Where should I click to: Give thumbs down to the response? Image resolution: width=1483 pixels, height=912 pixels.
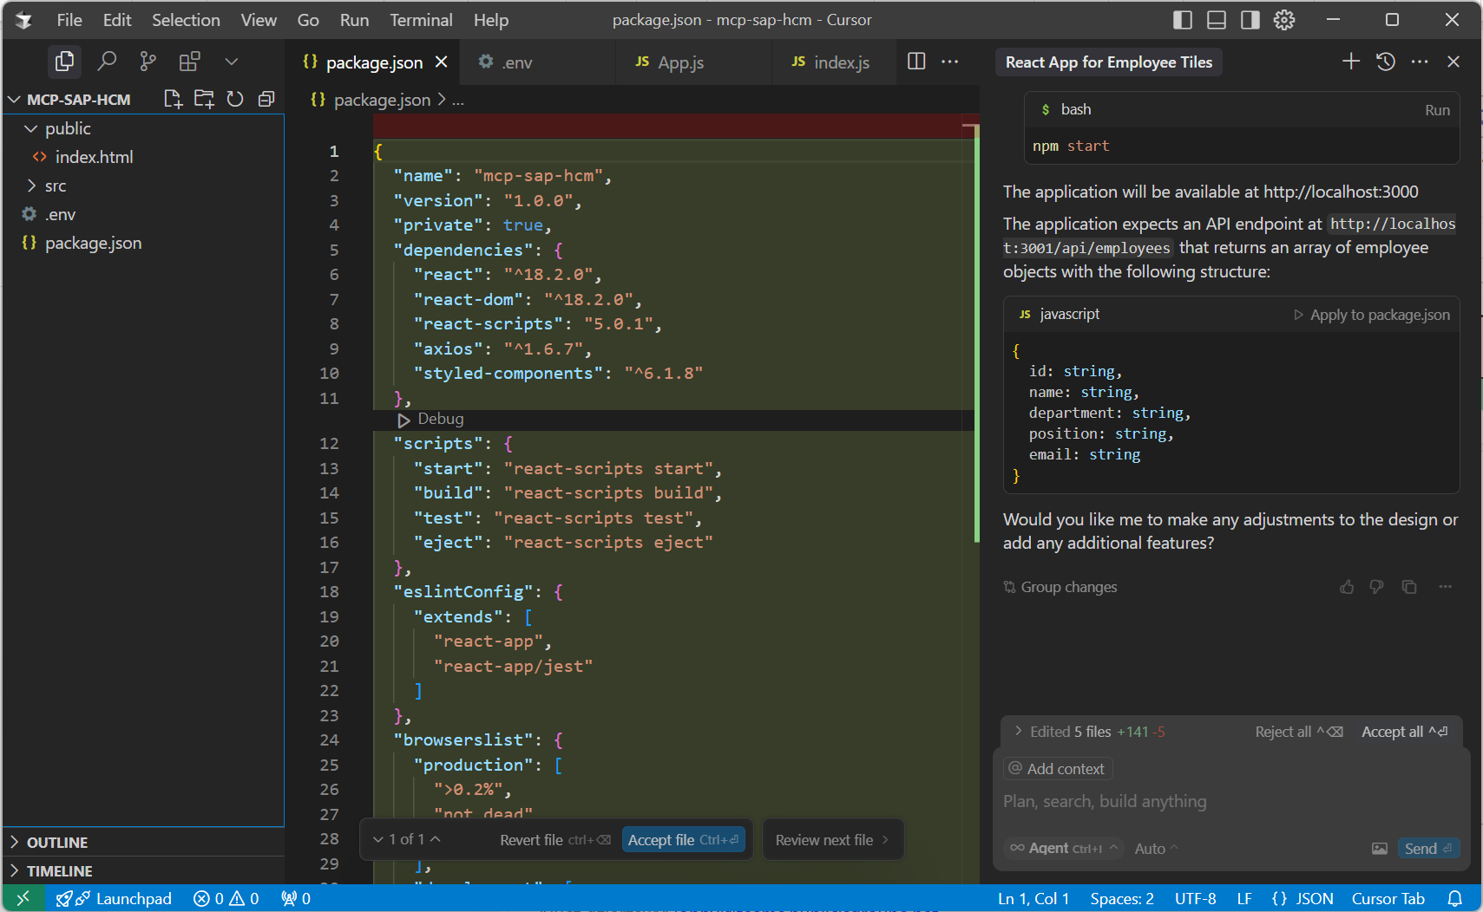(1377, 587)
